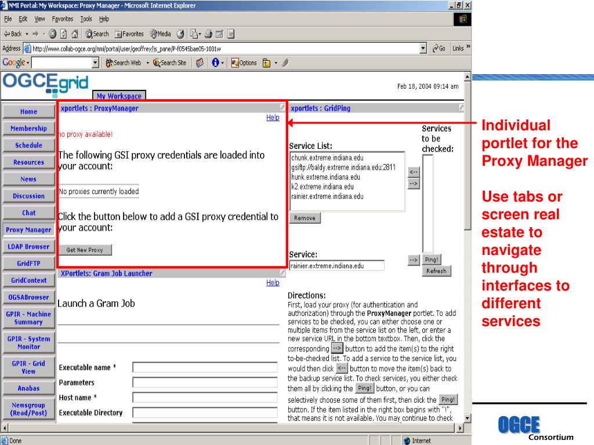Click the Get New Proxy button
This screenshot has width=594, height=445.
(85, 250)
